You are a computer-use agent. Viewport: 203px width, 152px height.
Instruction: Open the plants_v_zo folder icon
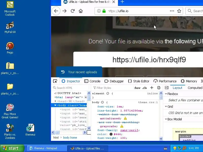(x=10, y=89)
